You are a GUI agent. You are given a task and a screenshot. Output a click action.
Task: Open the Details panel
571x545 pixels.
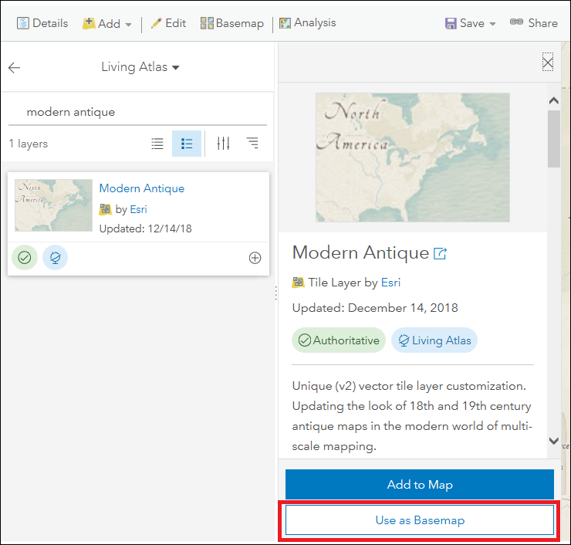[42, 23]
